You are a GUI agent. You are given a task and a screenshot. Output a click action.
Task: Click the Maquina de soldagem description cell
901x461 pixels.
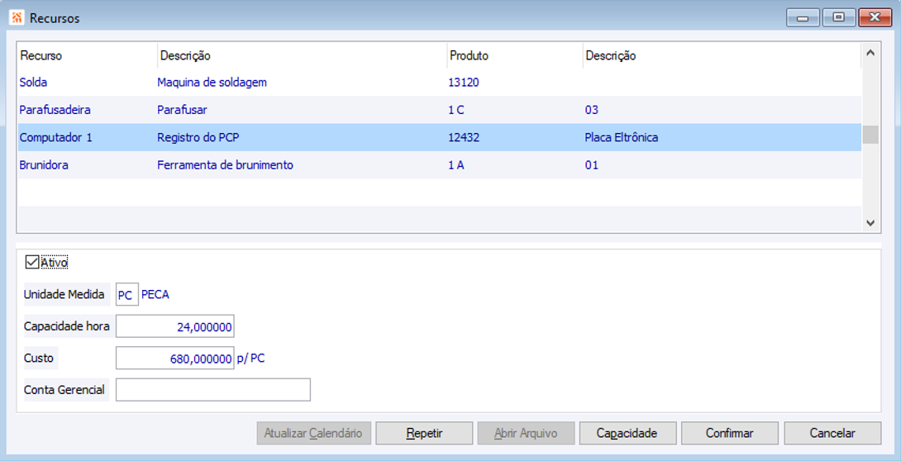(212, 82)
